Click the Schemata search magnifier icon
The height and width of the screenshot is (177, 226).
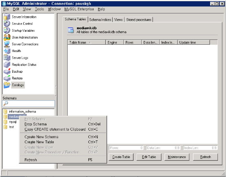[6, 103]
